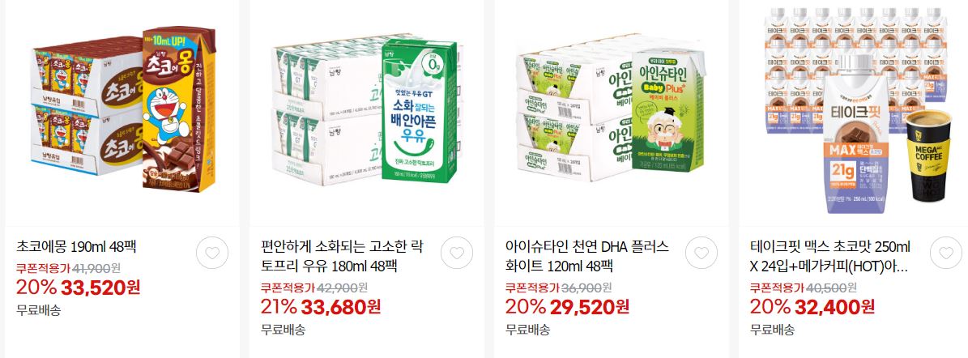
Task: Click the 21% discount rate label
Action: (279, 306)
